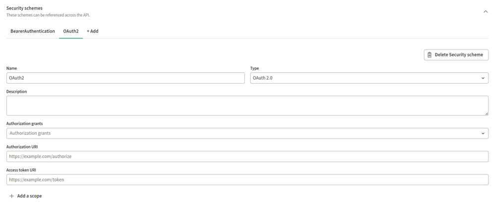The width and height of the screenshot is (496, 204).
Task: Select the OAuth2 tab
Action: 71,31
